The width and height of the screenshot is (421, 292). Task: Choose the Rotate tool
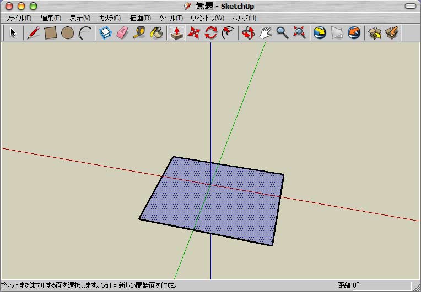[x=211, y=33]
